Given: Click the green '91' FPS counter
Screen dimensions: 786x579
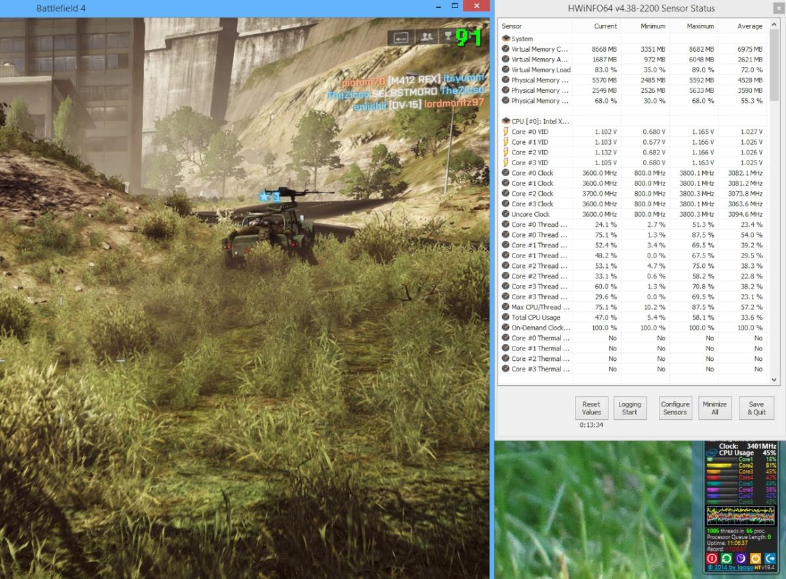Looking at the screenshot, I should [469, 37].
